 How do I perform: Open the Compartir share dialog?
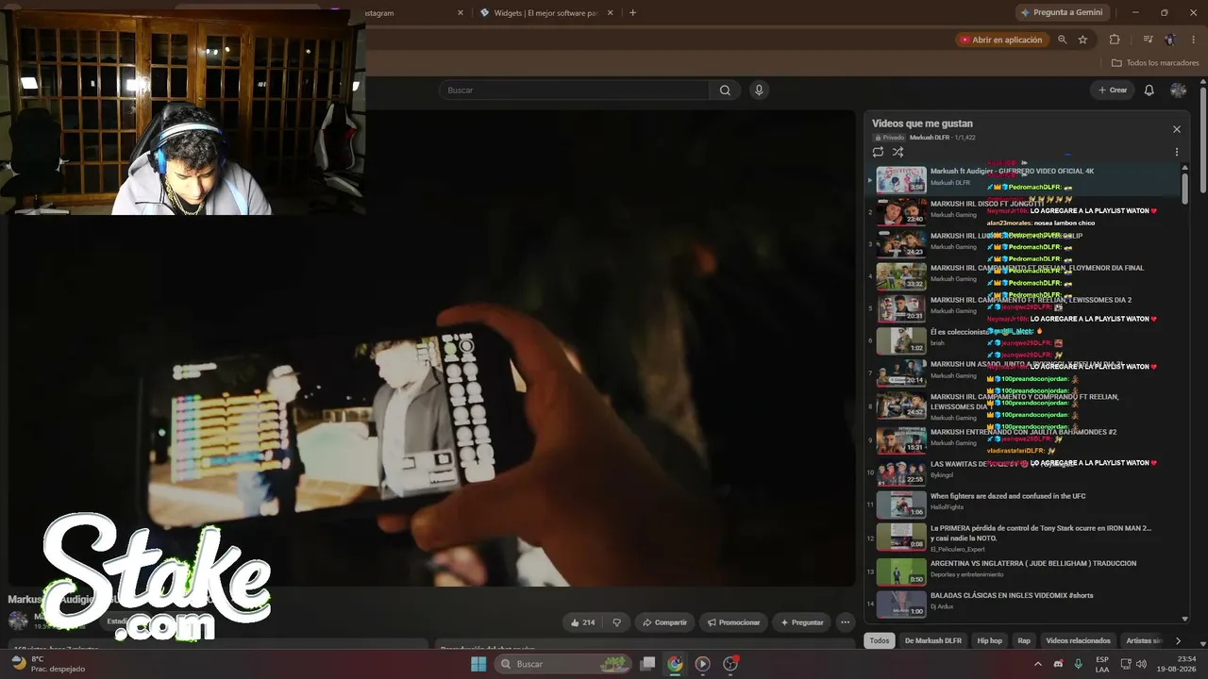tap(664, 622)
